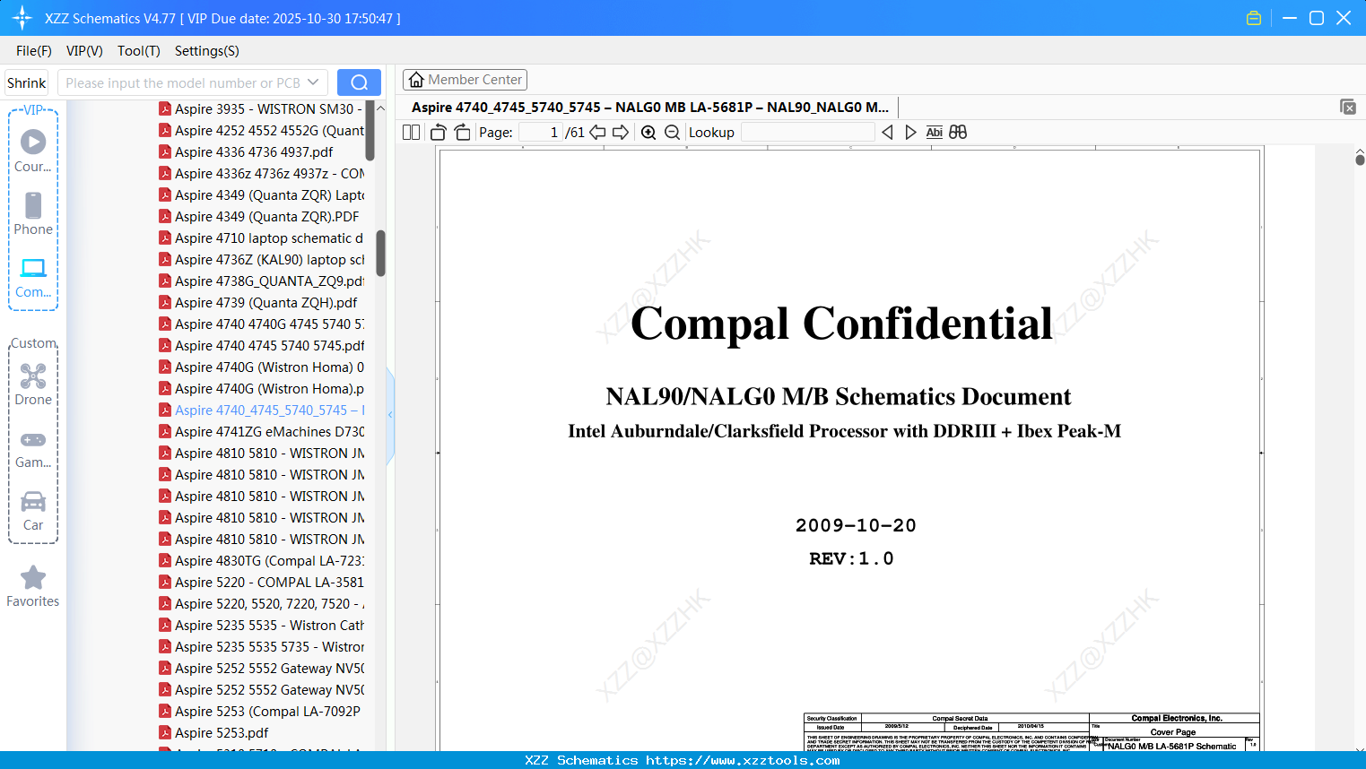Open Aspire 4252 4552 4552G file
Viewport: 1366px width, 769px height.
(261, 131)
